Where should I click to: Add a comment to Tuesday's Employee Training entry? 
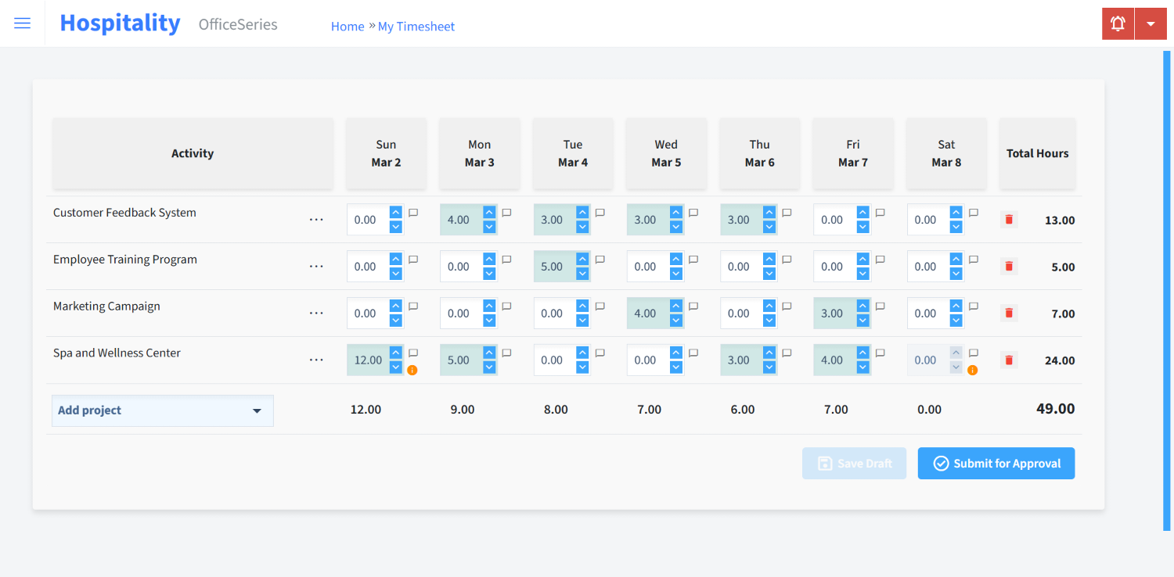600,259
